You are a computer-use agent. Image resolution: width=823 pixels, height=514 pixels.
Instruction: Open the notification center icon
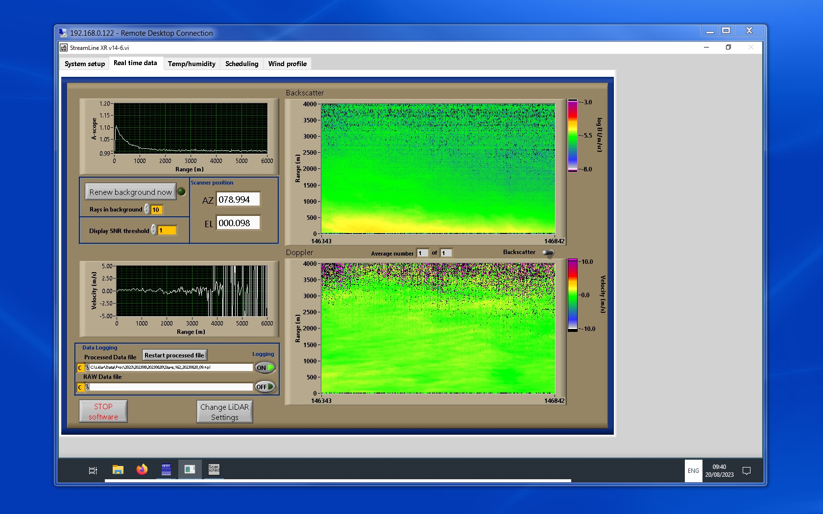[747, 471]
